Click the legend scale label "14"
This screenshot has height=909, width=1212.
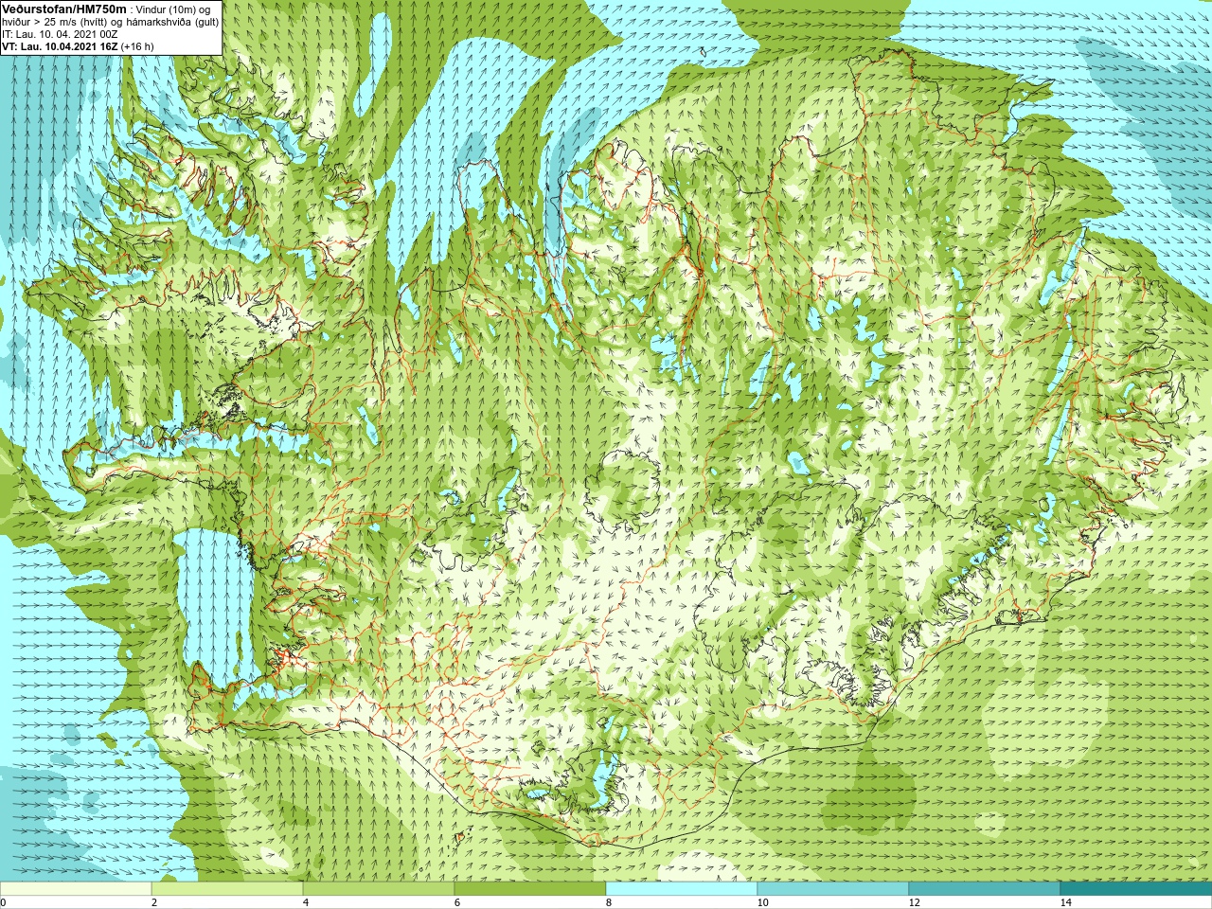[1065, 902]
